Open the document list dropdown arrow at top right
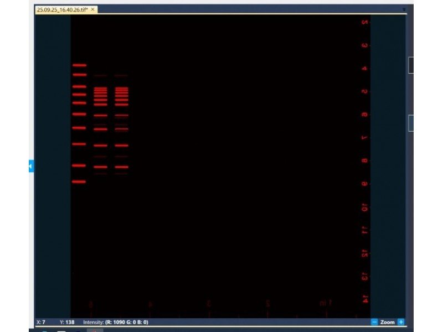Image resolution: width=443 pixels, height=332 pixels. (404, 9)
